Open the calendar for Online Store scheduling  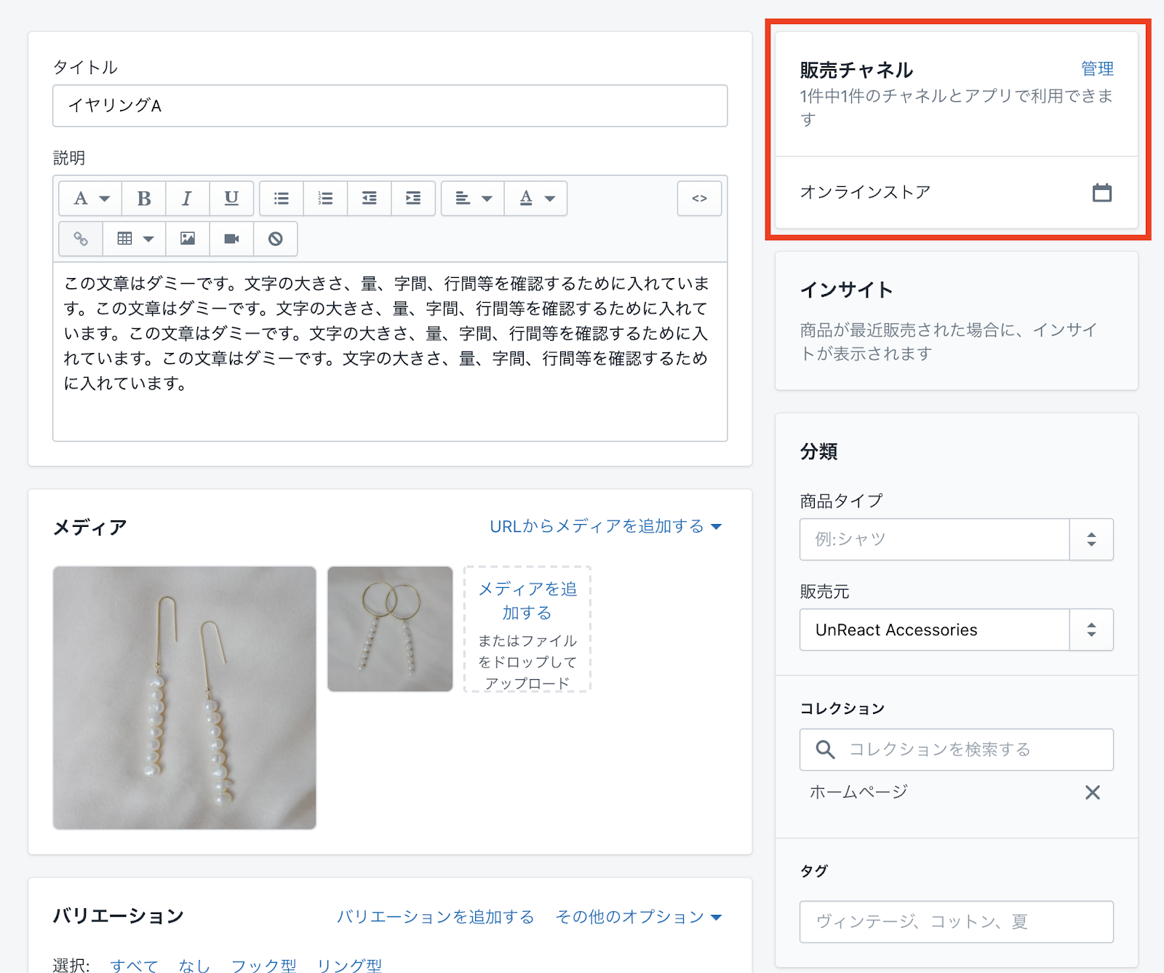1101,193
